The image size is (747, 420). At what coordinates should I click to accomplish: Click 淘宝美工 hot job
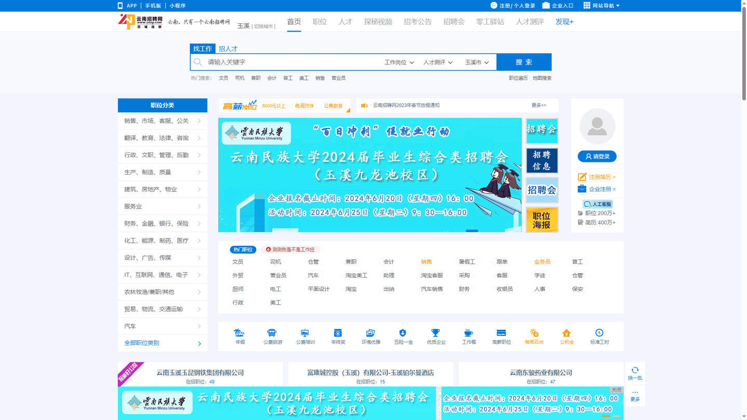click(x=356, y=275)
